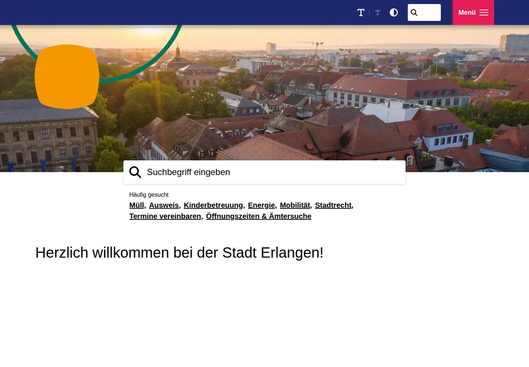Click hamburger icon beside Menü label
This screenshot has width=529, height=367.
coord(484,12)
